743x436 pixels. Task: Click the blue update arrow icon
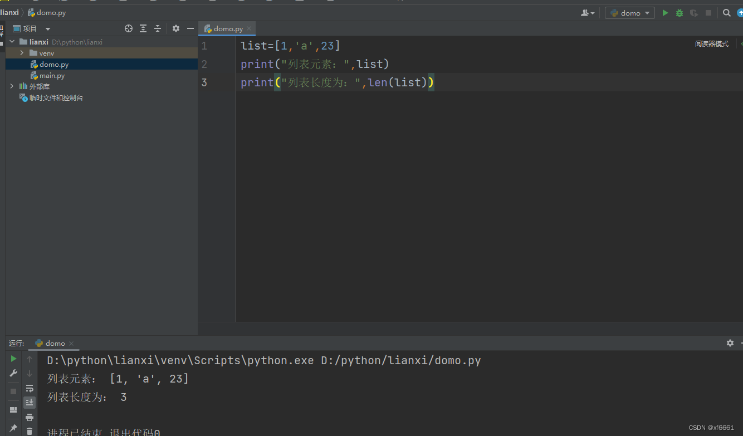coord(740,13)
